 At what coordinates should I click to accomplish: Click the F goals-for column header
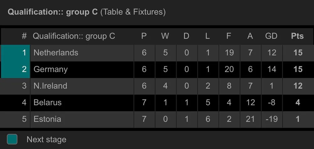coord(229,36)
